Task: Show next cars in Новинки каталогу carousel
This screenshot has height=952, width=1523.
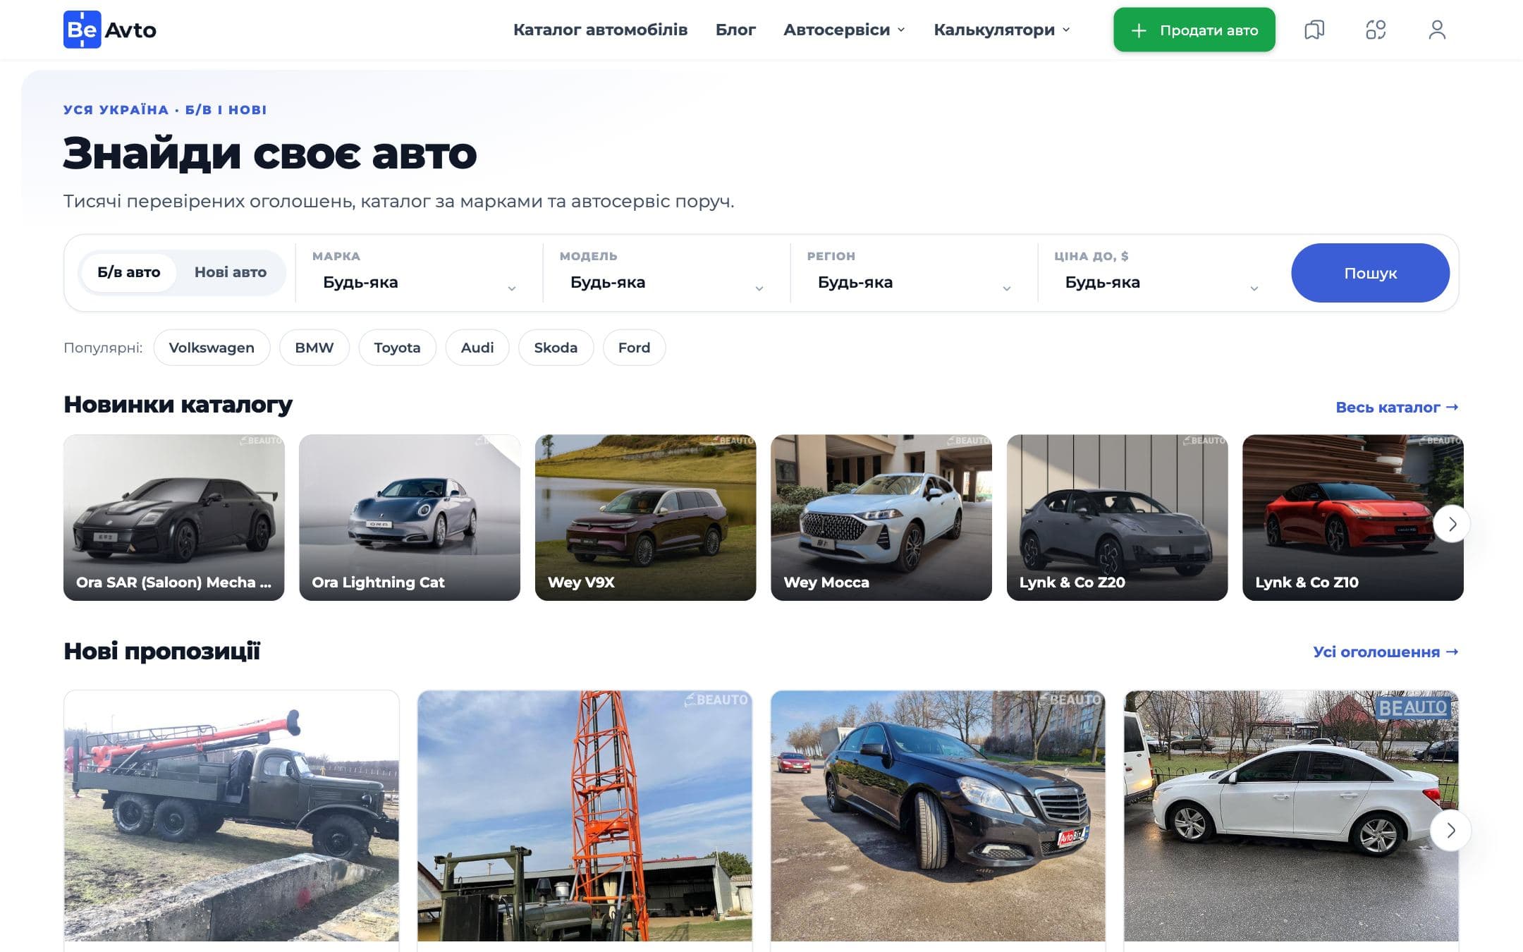Action: click(1452, 523)
